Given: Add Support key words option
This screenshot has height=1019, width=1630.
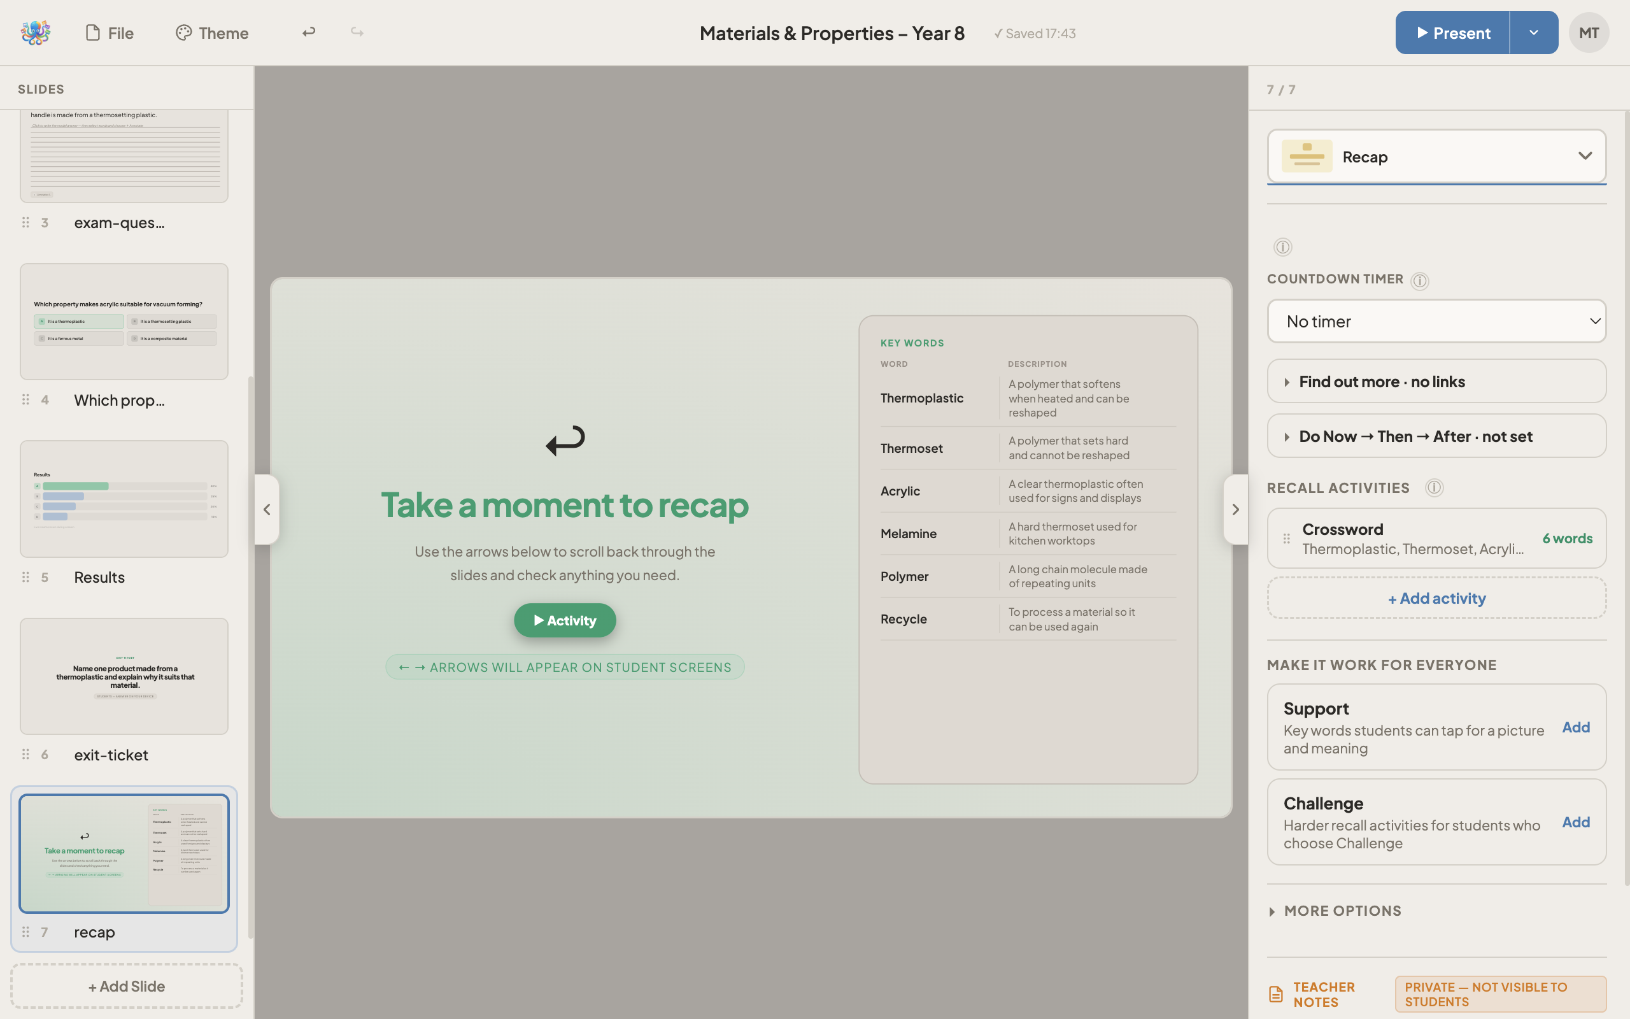Looking at the screenshot, I should coord(1575,727).
